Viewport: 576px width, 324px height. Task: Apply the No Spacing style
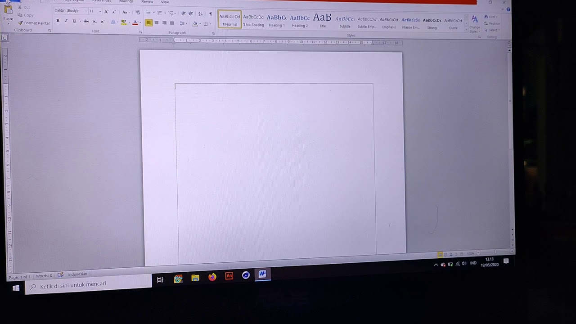[253, 20]
